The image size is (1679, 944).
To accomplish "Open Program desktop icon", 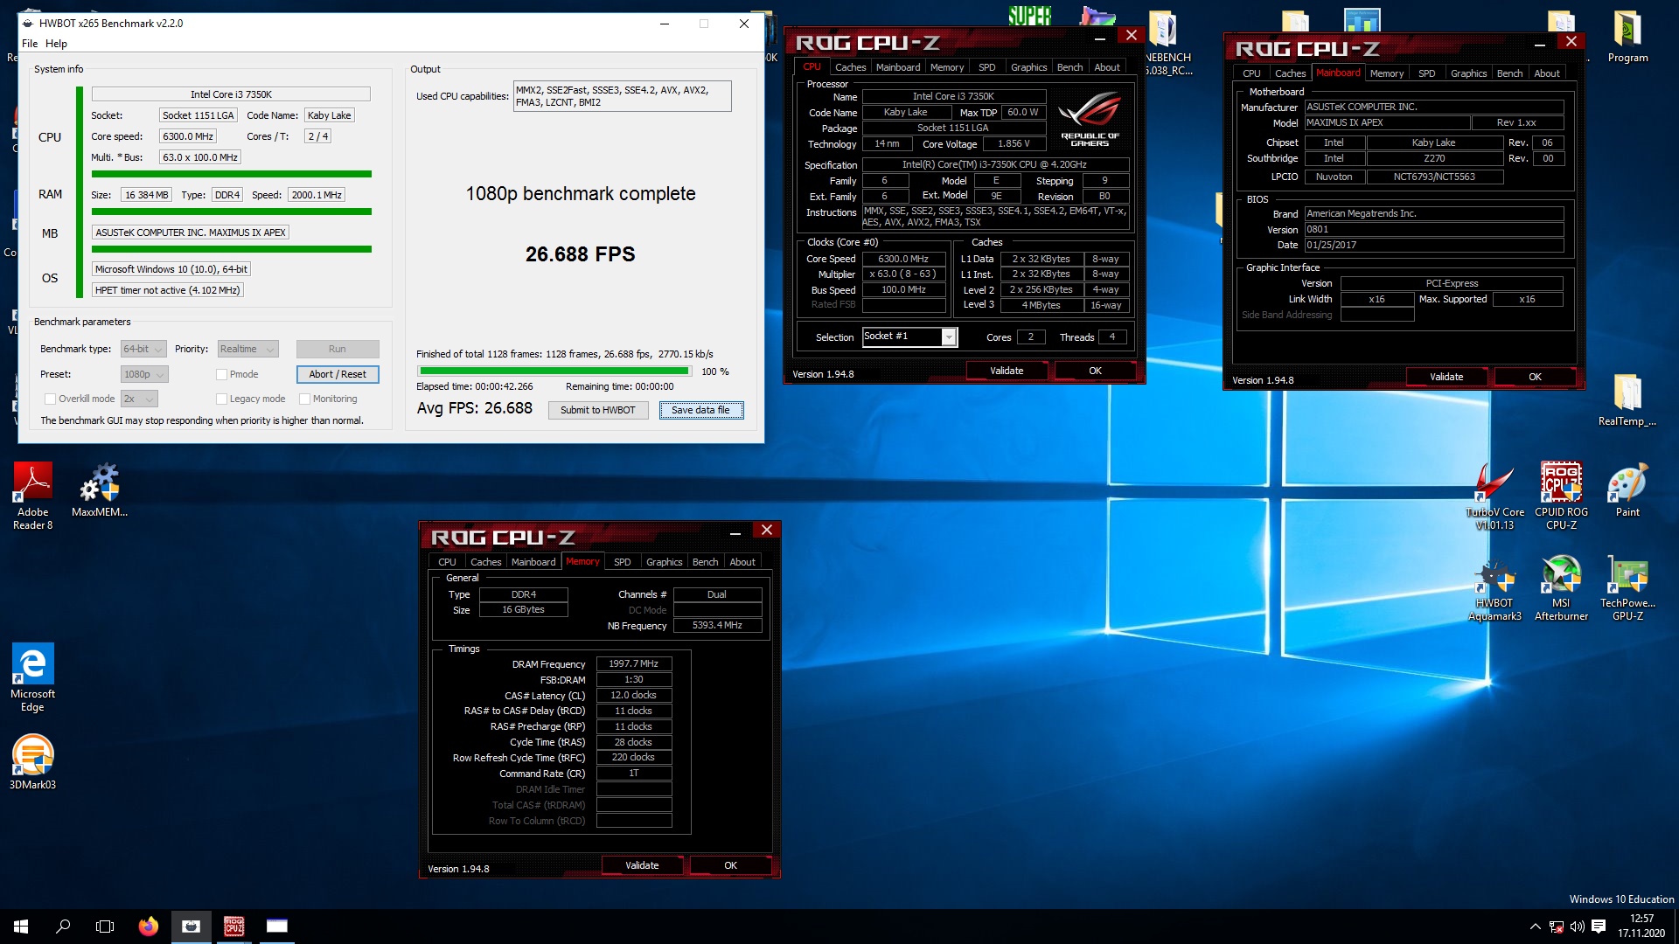I will (1627, 37).
